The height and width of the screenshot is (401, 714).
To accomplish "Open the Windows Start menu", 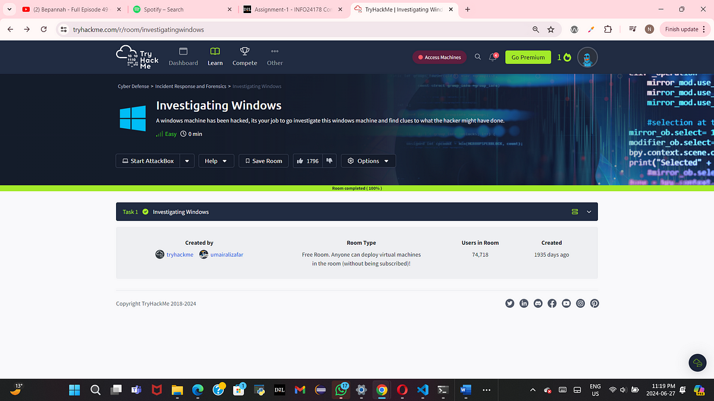I will (x=74, y=390).
